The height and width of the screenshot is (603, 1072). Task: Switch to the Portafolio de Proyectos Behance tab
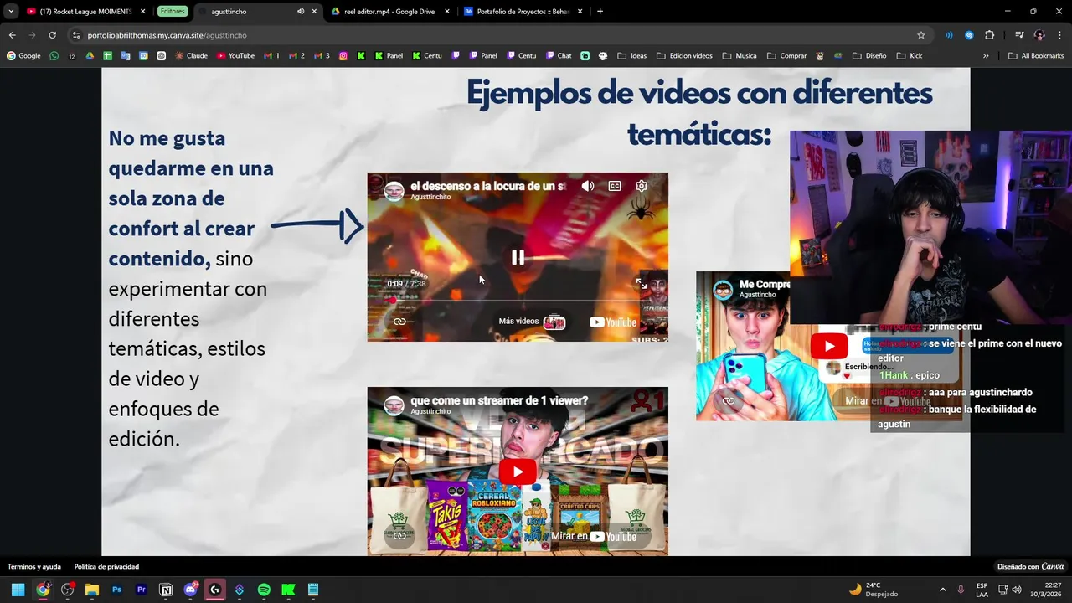coord(523,12)
